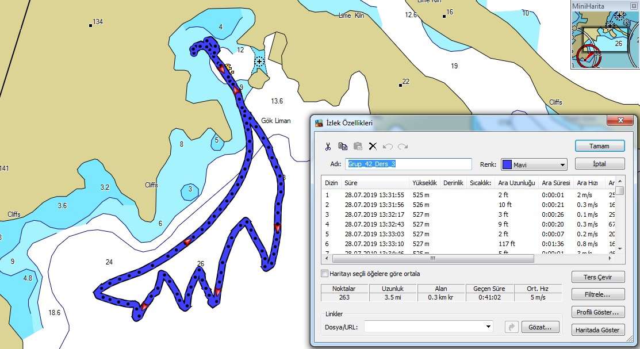Click the Undo arrow icon
Viewport: 640px width, 349px height.
(388, 146)
